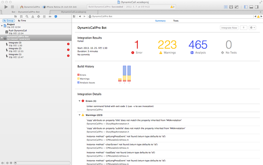Click the red error badge on Integrate (2)
The height and width of the screenshot is (165, 263).
(68, 50)
